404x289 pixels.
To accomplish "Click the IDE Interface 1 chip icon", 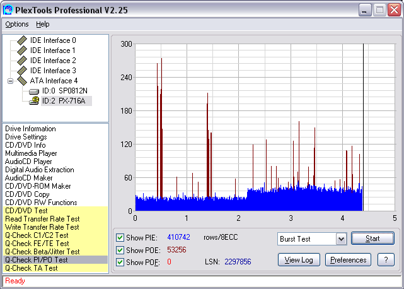I will pos(22,50).
